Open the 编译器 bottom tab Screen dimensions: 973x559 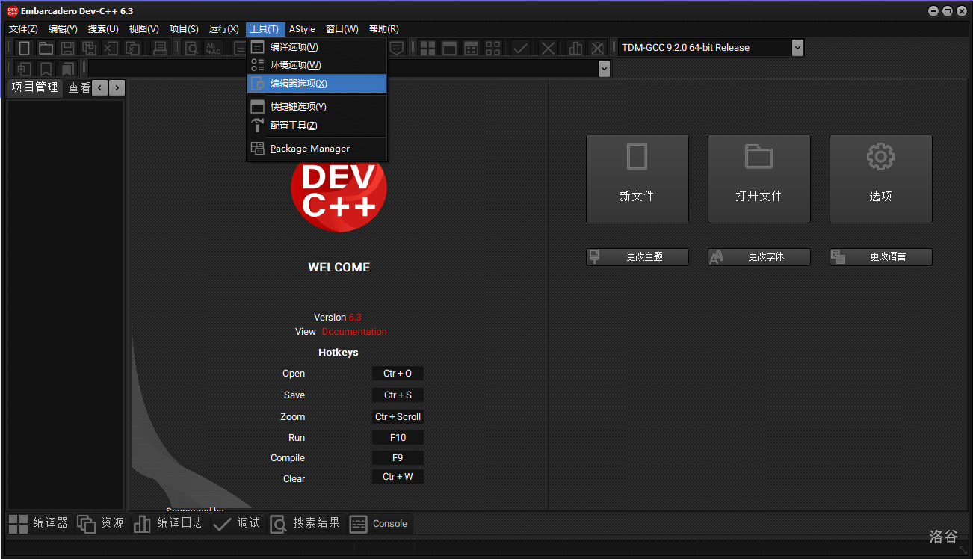coord(39,523)
